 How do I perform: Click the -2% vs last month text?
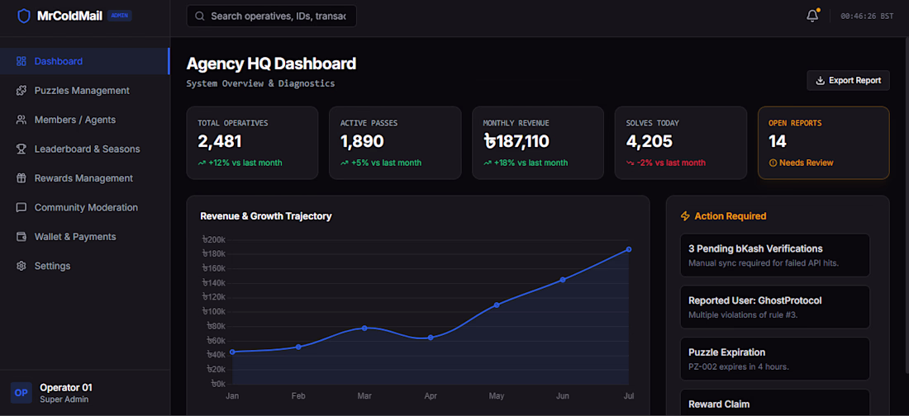tap(671, 163)
